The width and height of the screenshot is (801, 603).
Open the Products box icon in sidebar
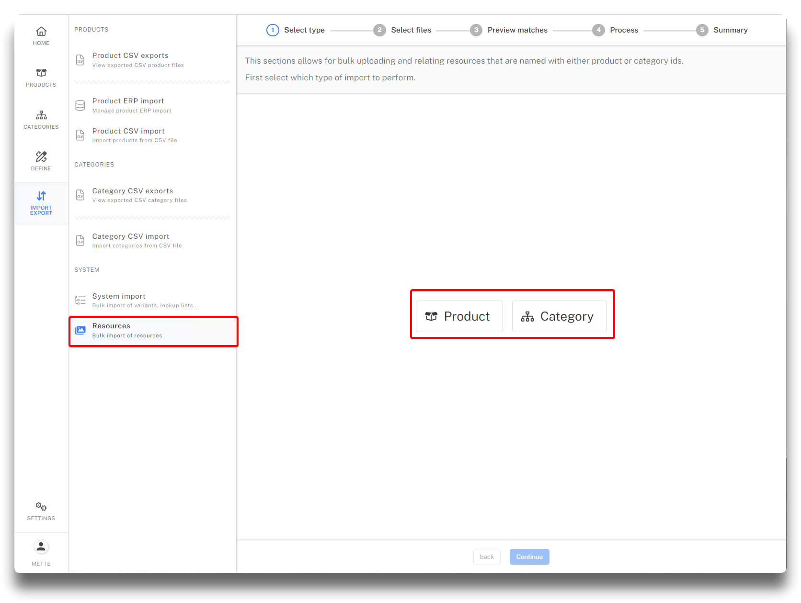tap(41, 73)
